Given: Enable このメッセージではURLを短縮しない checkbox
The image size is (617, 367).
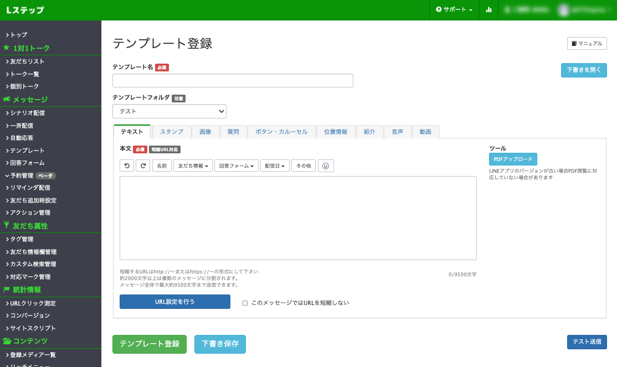Looking at the screenshot, I should (x=244, y=302).
